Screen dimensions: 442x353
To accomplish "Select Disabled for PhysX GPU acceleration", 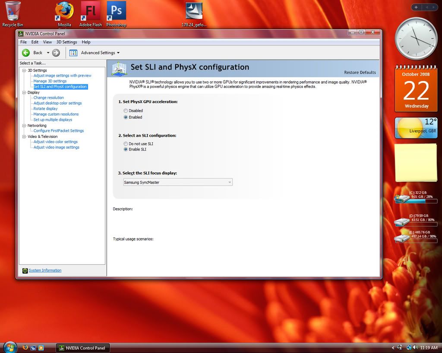I will coord(126,111).
